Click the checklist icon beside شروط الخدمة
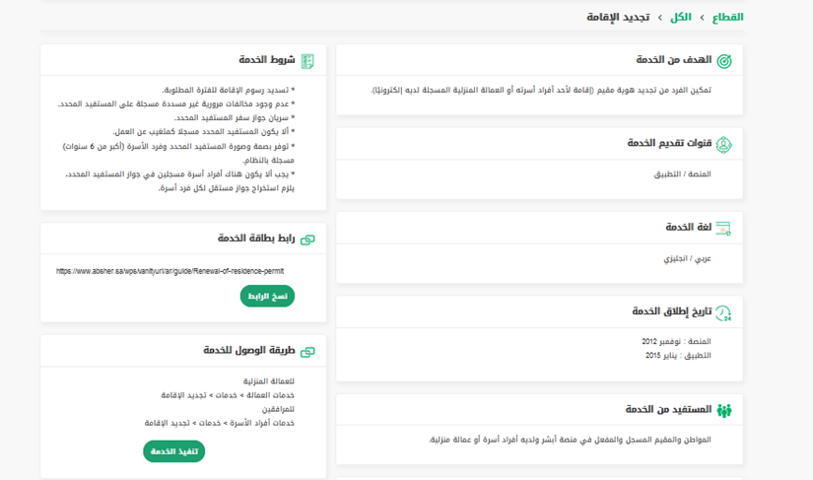 click(x=307, y=61)
